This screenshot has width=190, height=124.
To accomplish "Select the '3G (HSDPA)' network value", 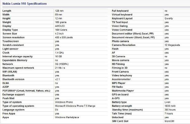I will click(x=62, y=64).
